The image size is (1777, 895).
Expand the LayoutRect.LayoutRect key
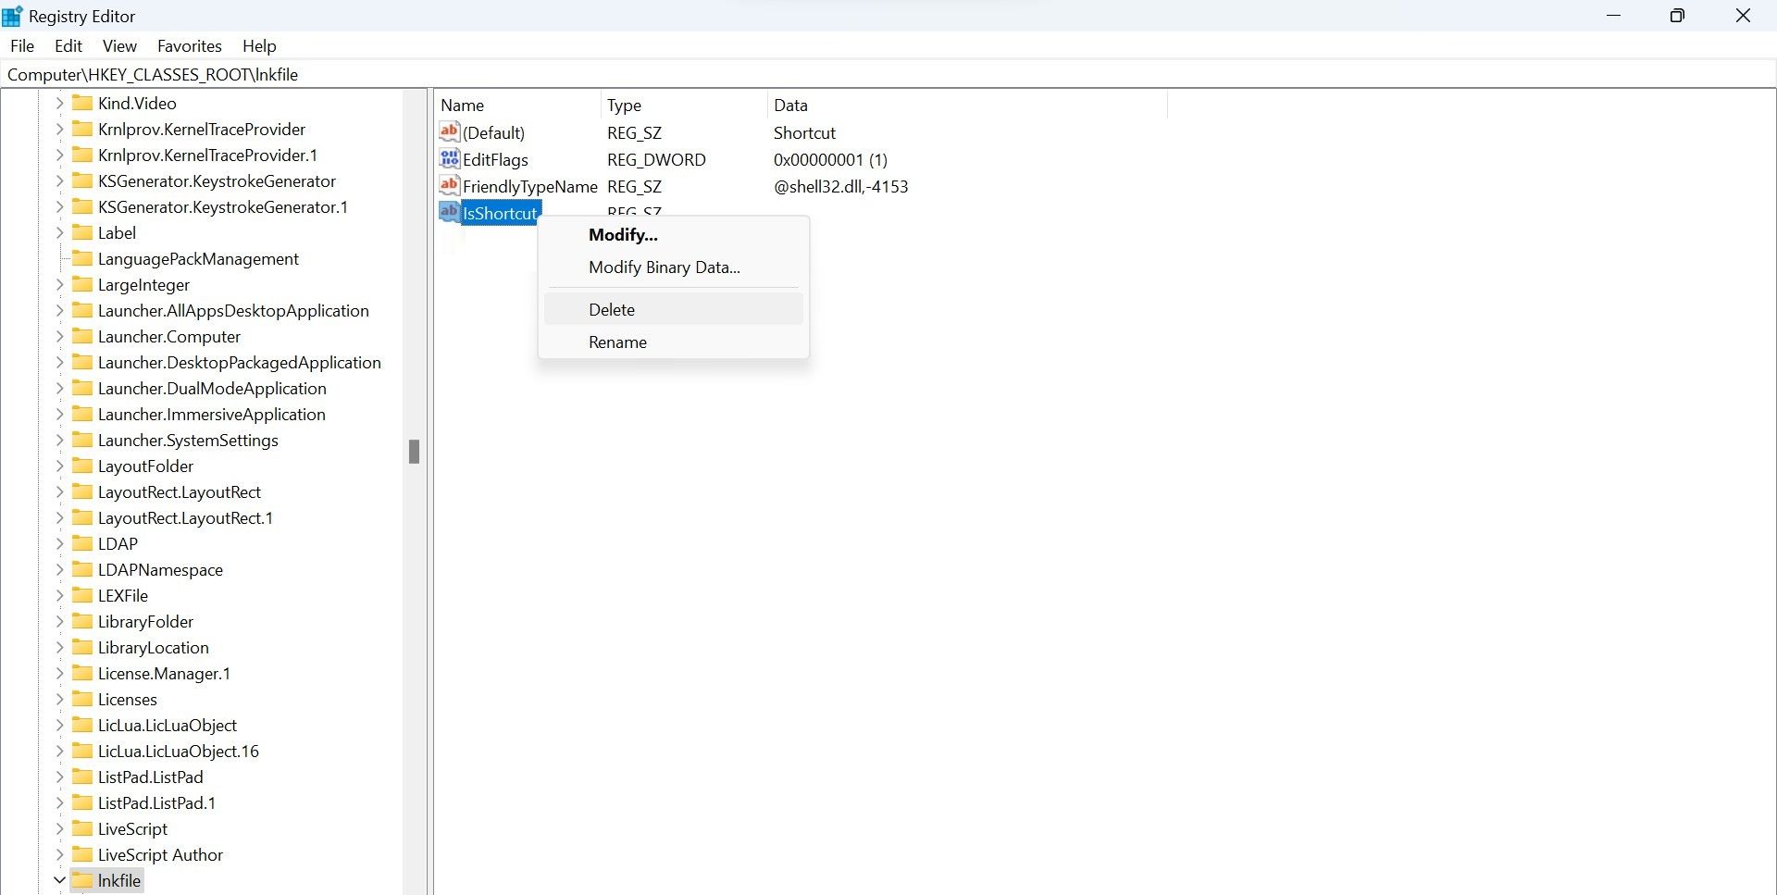(59, 491)
